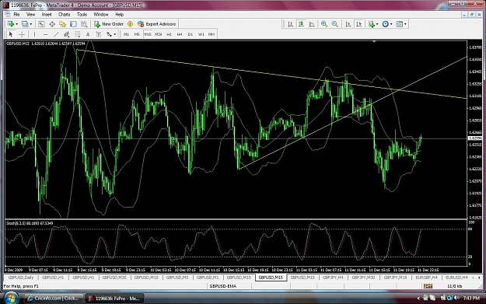This screenshot has width=486, height=304.
Task: Open the Strategy Tester icon
Action: tap(84, 24)
